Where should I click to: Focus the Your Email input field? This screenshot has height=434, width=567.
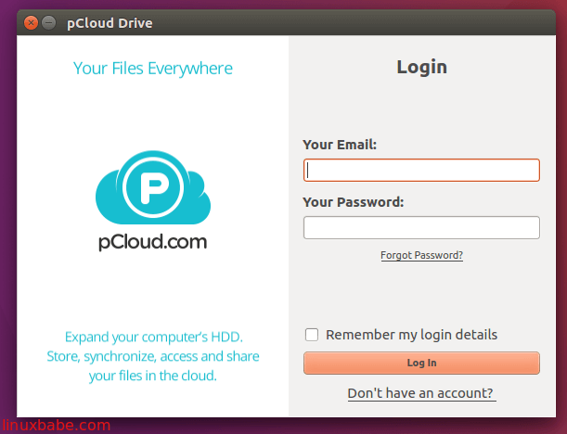pyautogui.click(x=421, y=171)
